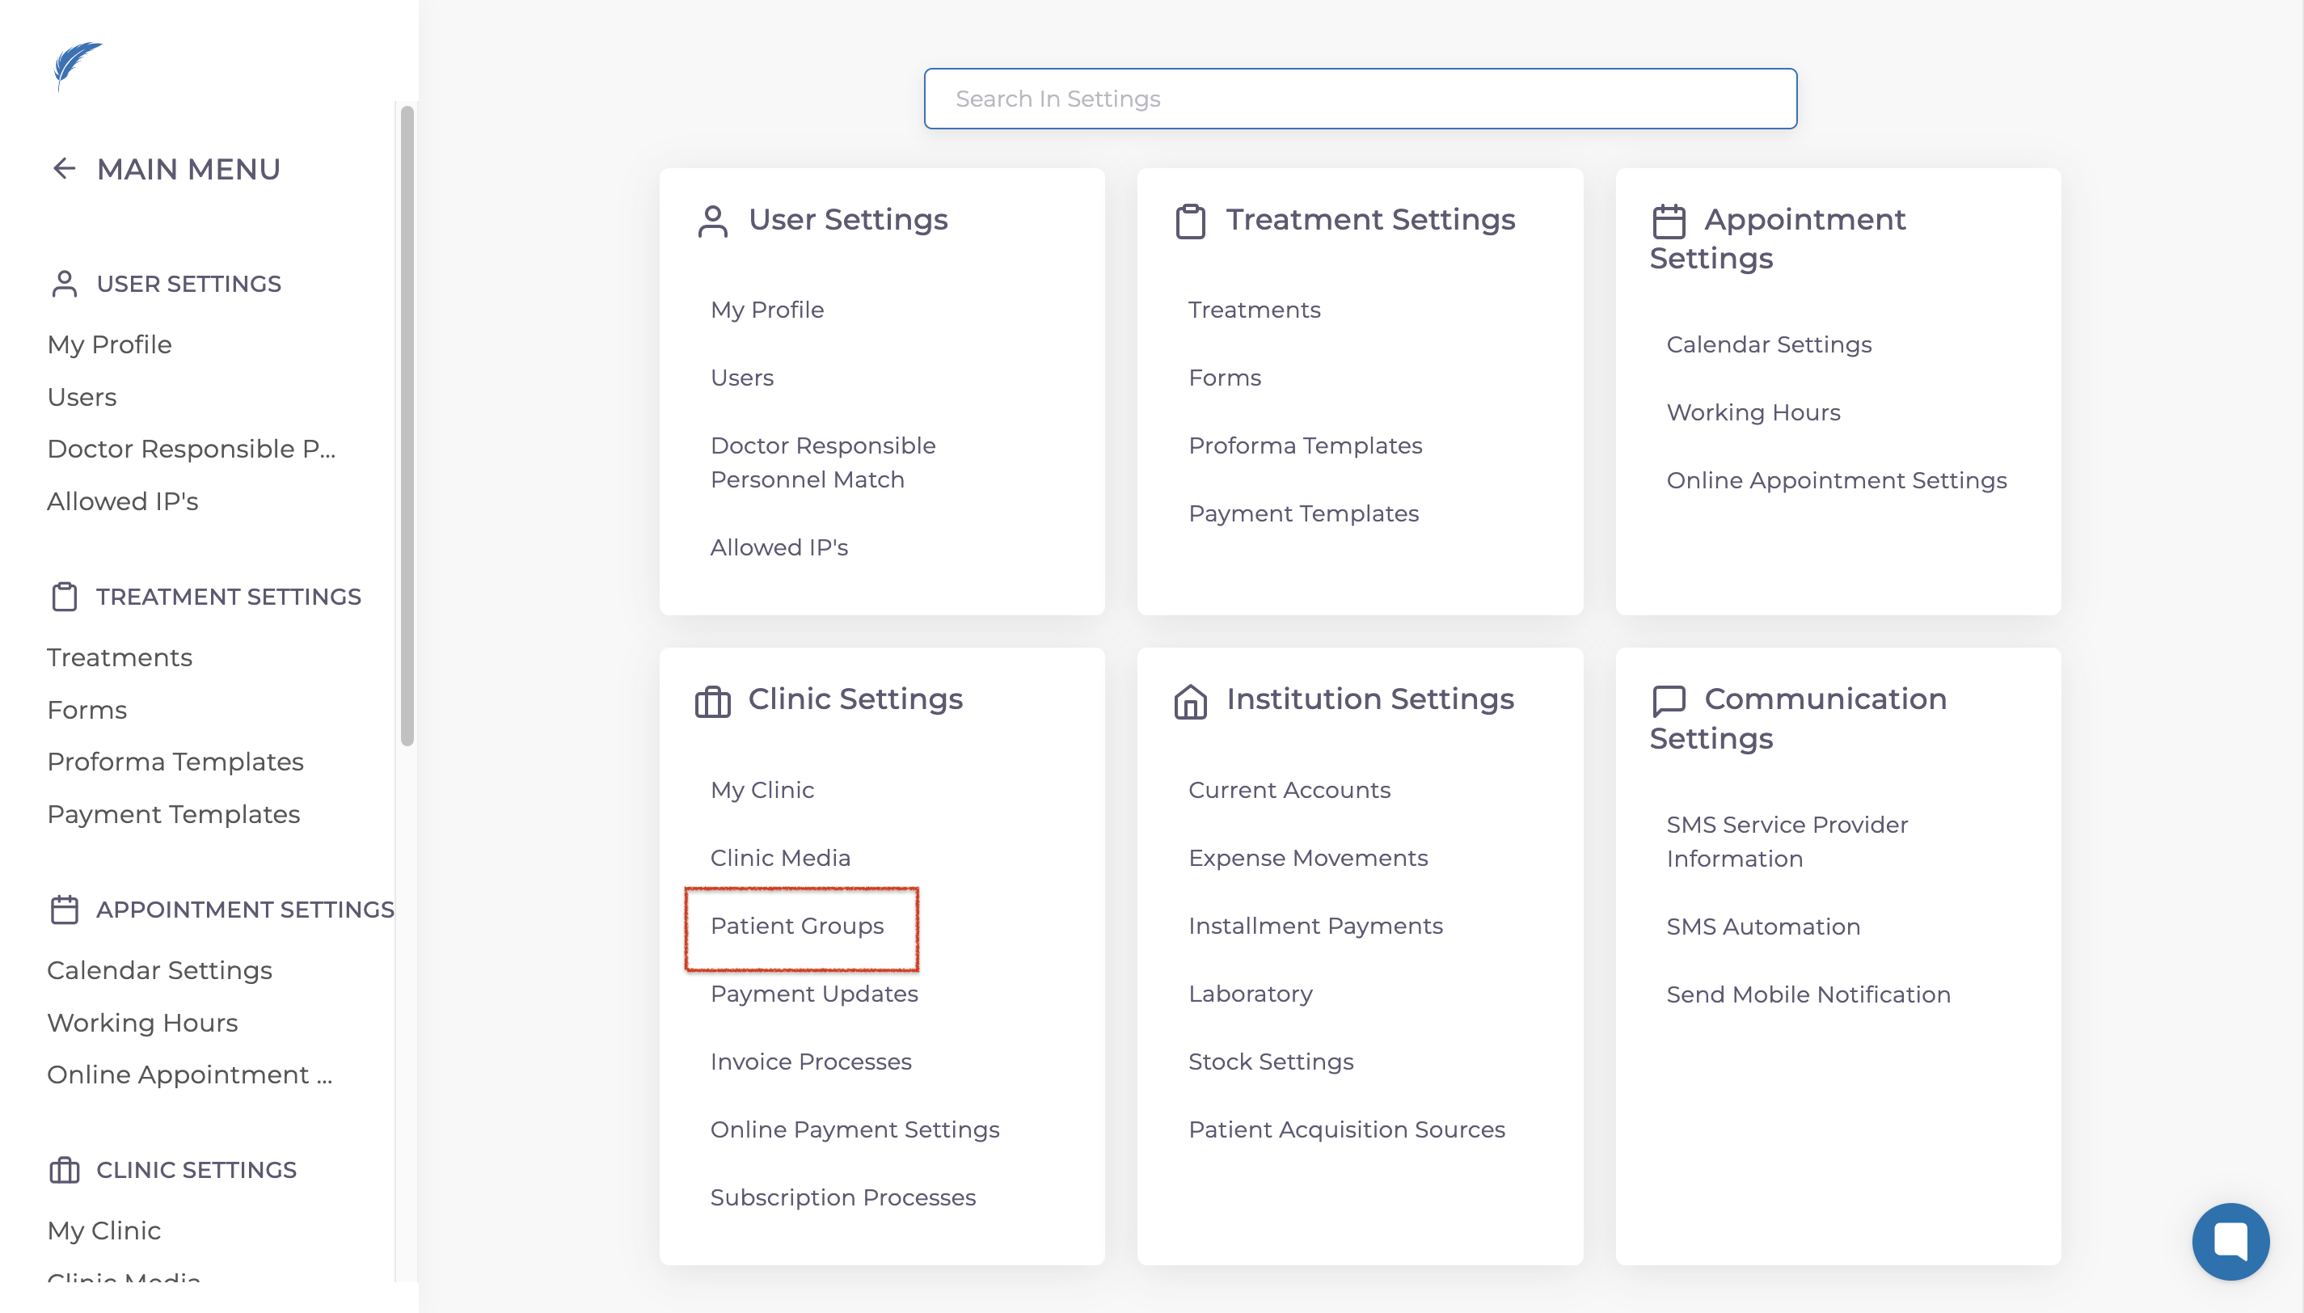This screenshot has width=2304, height=1313.
Task: Click the speech bubble icon on Communication Settings card
Action: point(1669,701)
